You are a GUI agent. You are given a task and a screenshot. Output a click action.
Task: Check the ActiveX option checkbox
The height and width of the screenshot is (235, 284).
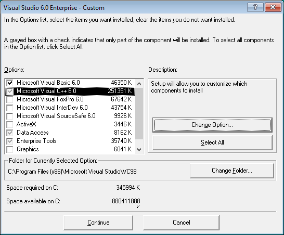tap(10, 125)
